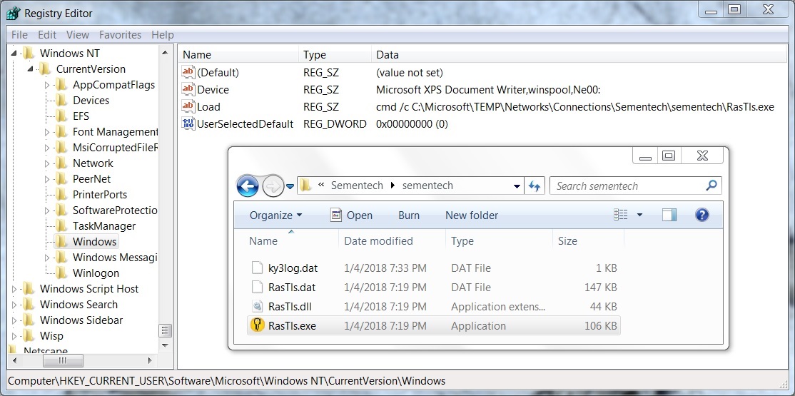
Task: Select the (Default) string value icon
Action: tap(188, 72)
